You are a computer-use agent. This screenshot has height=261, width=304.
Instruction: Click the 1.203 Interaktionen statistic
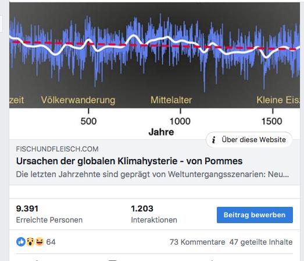pyautogui.click(x=154, y=214)
